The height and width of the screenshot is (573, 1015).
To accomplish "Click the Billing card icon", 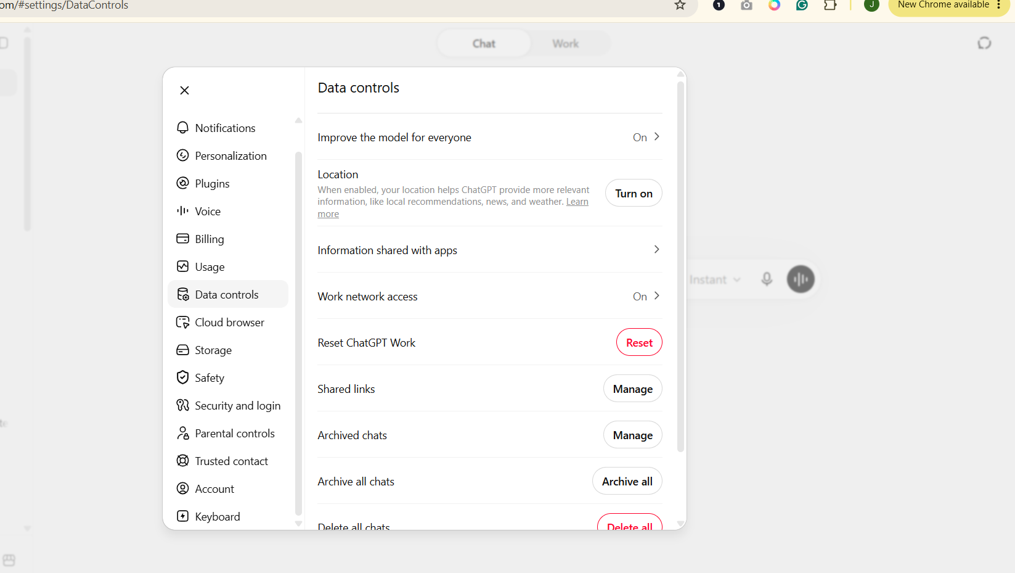I will [x=182, y=239].
